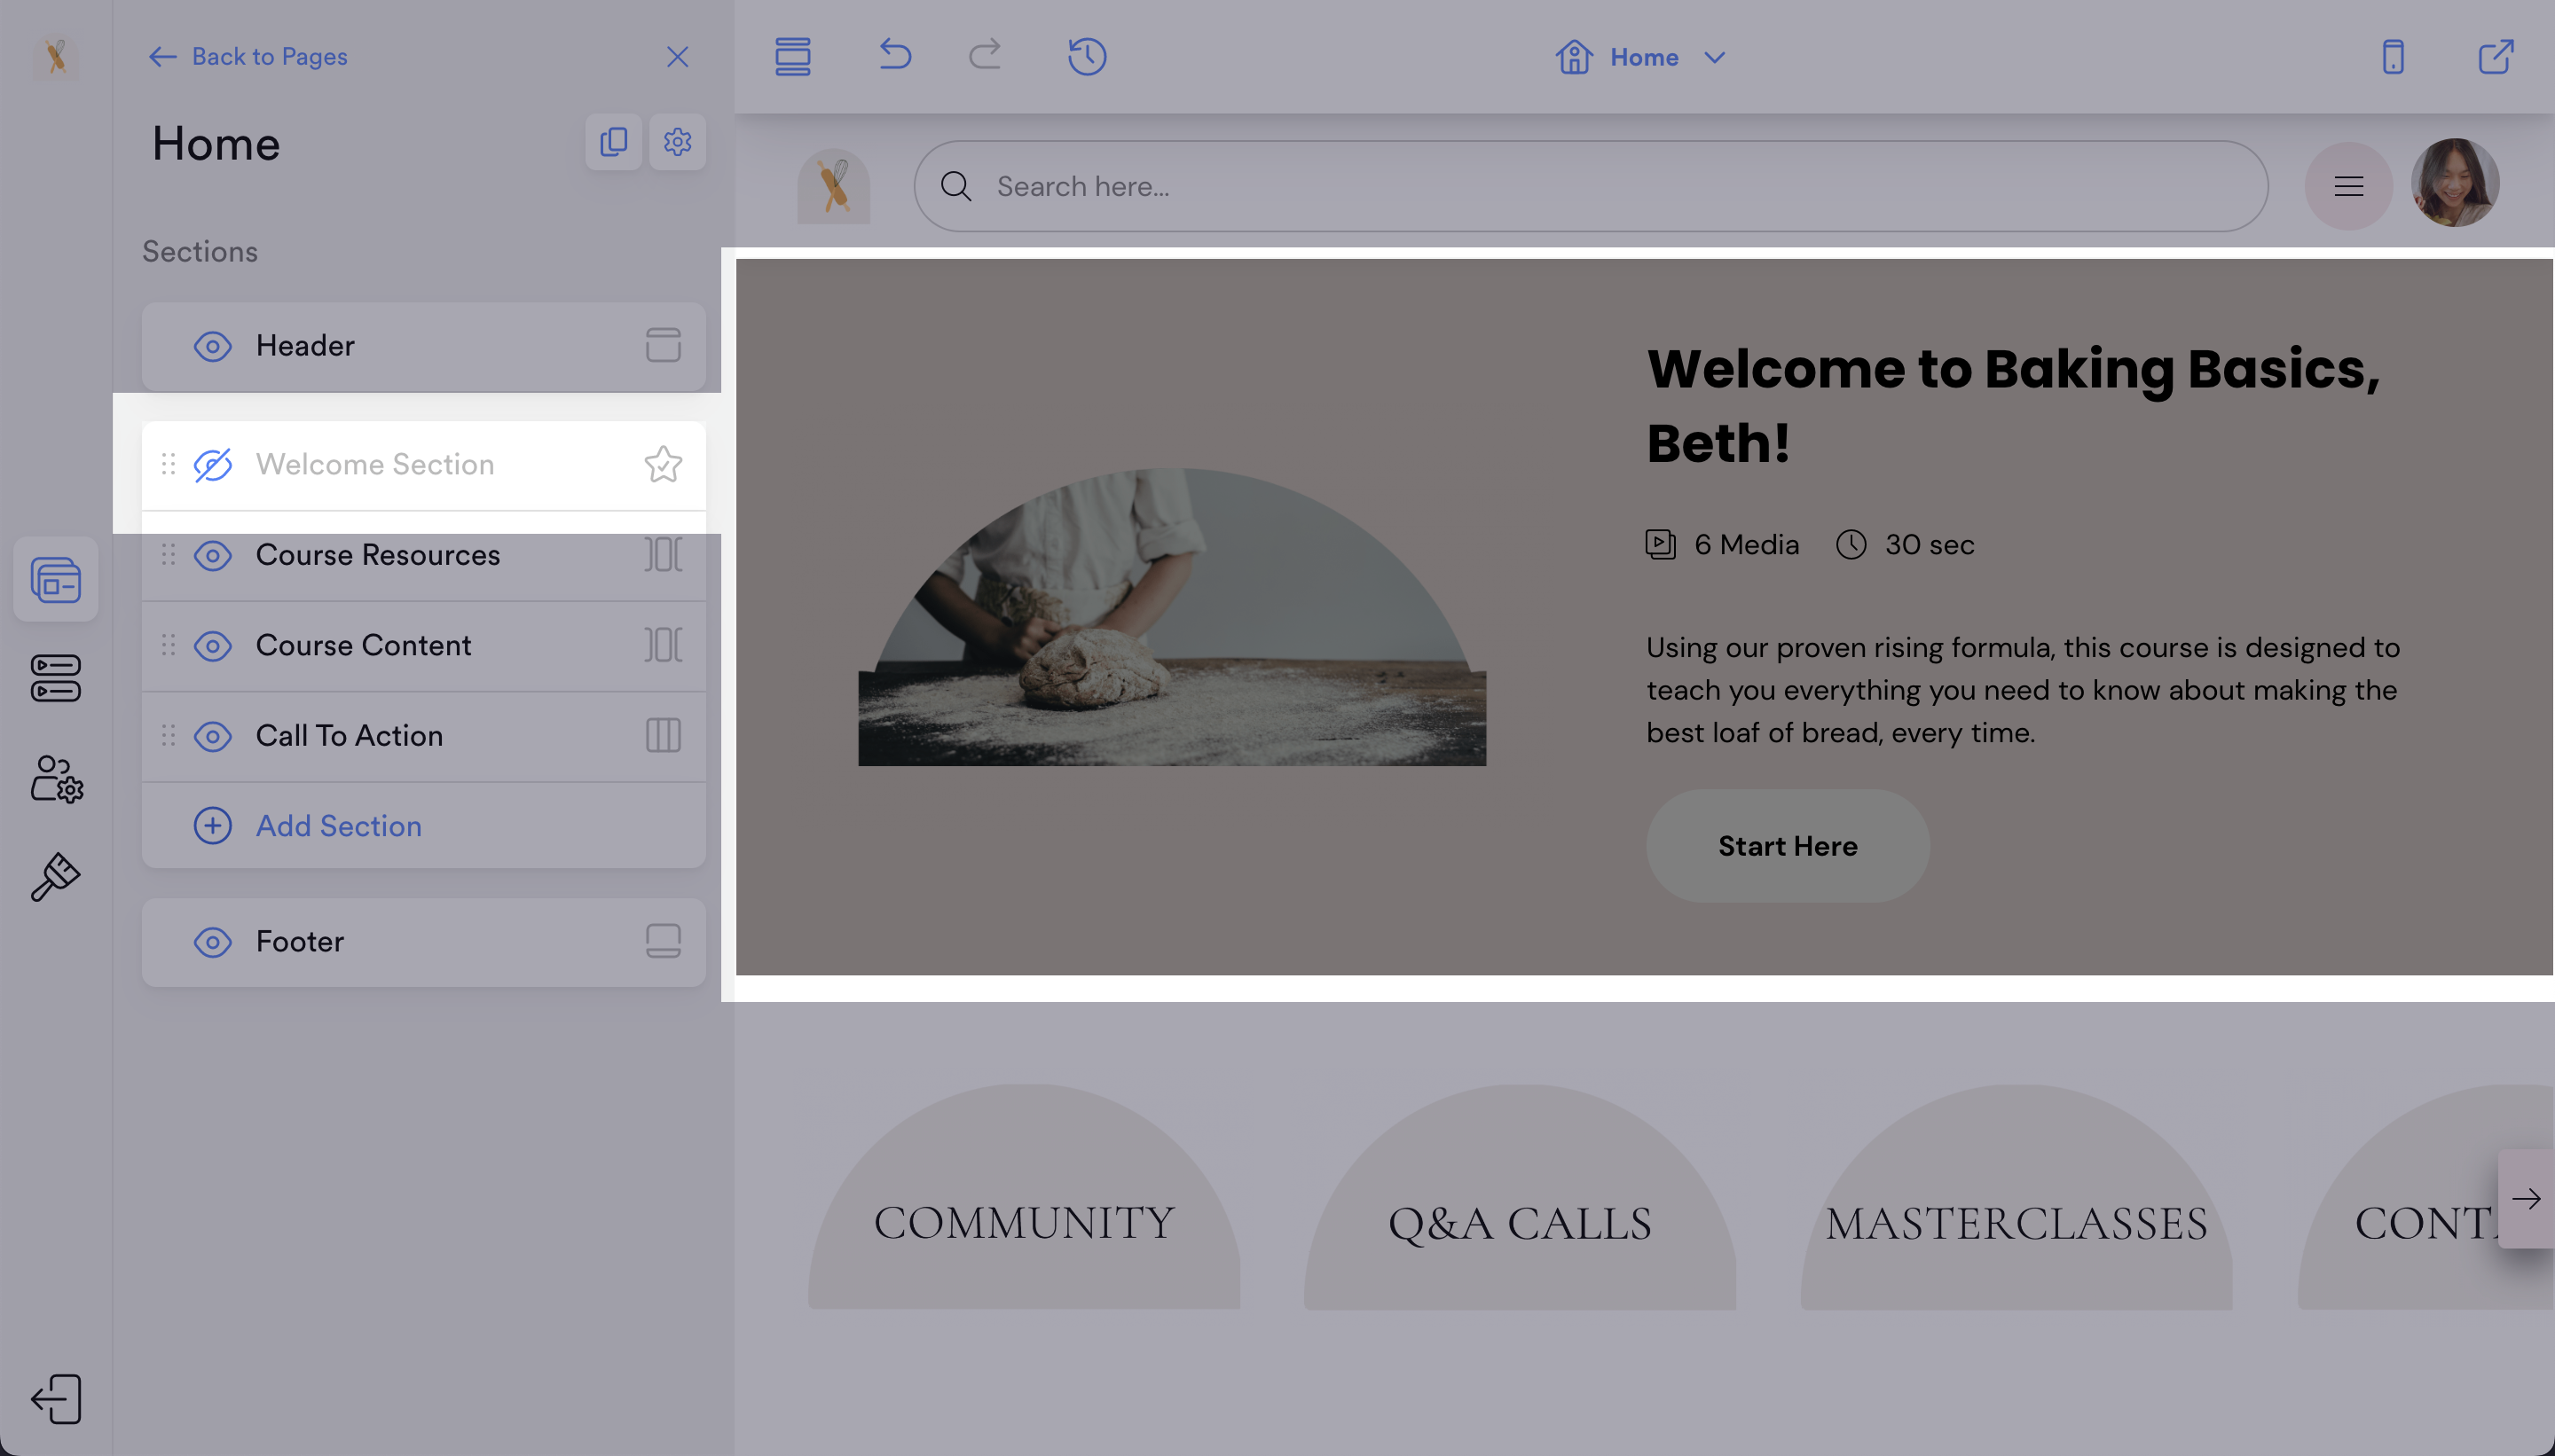The image size is (2555, 1456).
Task: Duplicate Home page copy icon
Action: click(613, 142)
